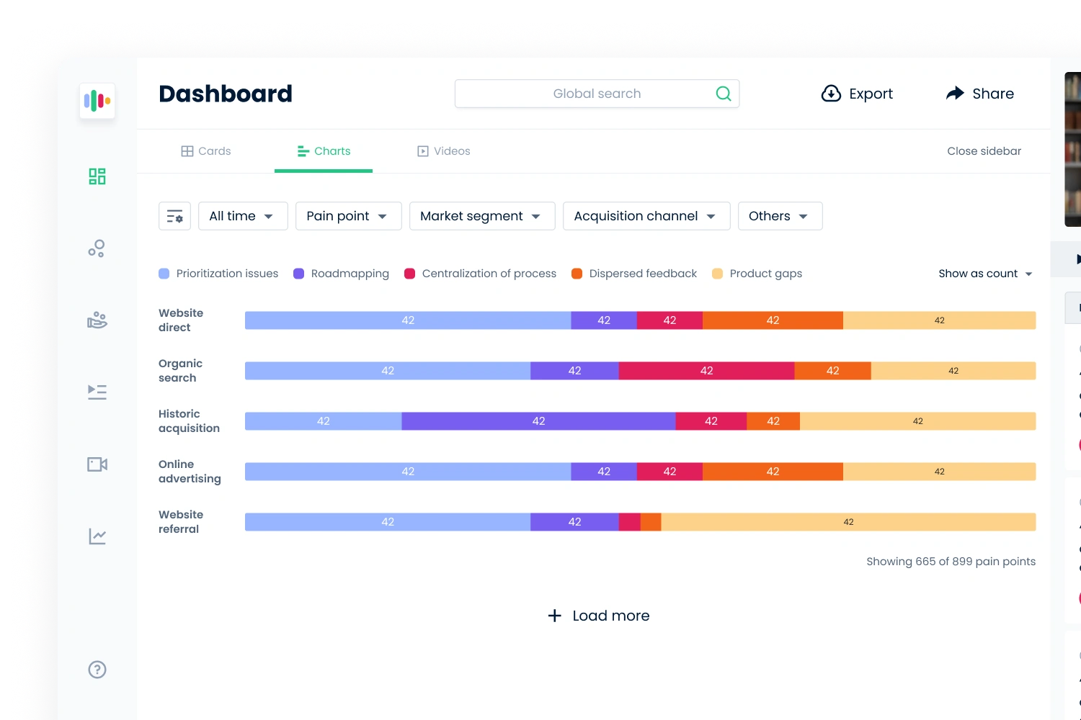
Task: Toggle the Centralization of process legend item
Action: (x=481, y=274)
